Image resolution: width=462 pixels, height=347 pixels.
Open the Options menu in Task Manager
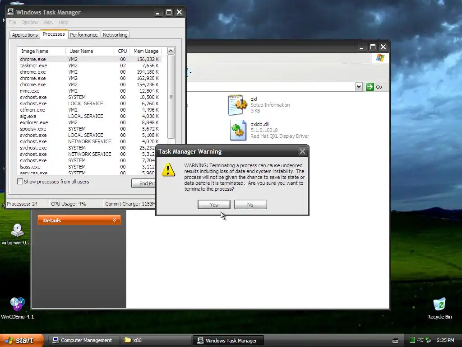point(30,22)
